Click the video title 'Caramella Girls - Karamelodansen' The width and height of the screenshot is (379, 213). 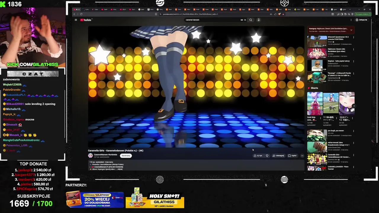coord(115,151)
